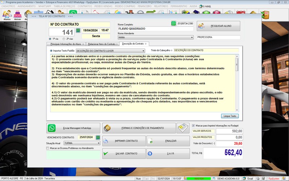This screenshot has width=289, height=181.
Task: Click the Nome Completo field FLAVIO QUADRADO
Action: 156,29
